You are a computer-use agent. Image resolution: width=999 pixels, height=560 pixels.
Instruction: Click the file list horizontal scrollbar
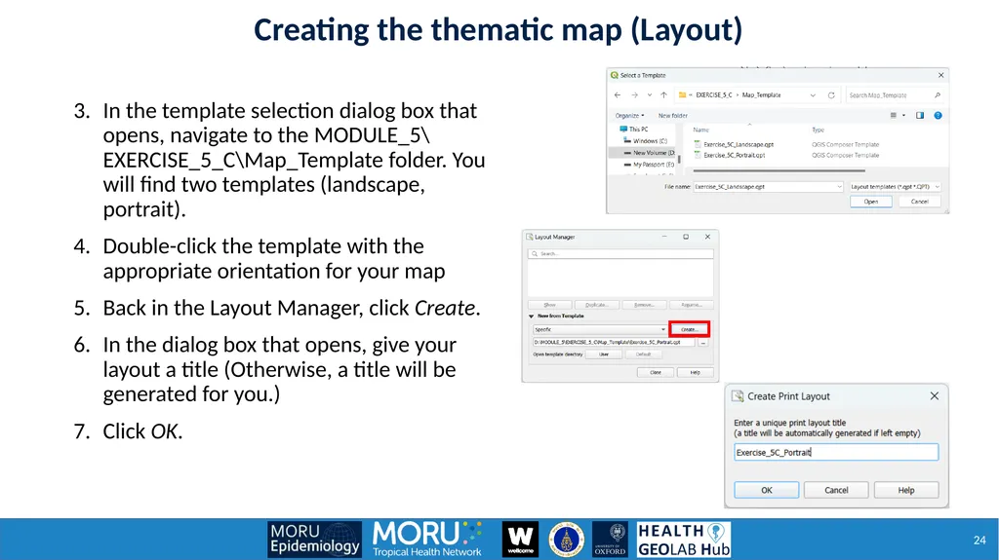pos(779,170)
